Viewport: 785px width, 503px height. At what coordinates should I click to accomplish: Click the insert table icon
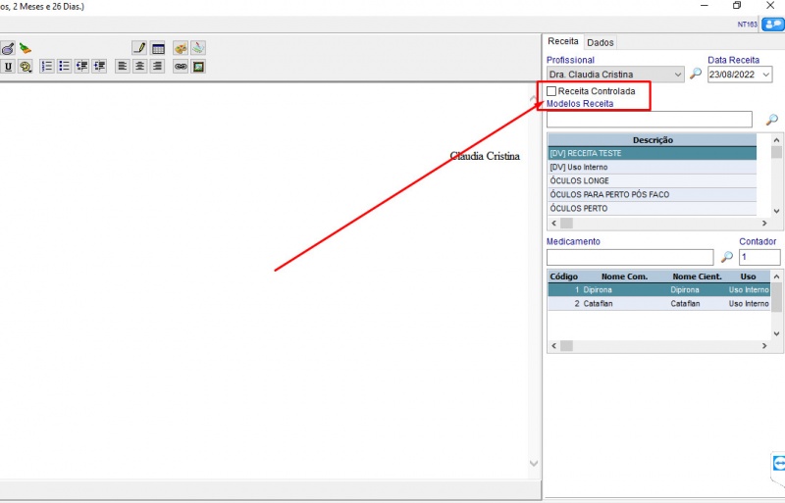click(157, 48)
